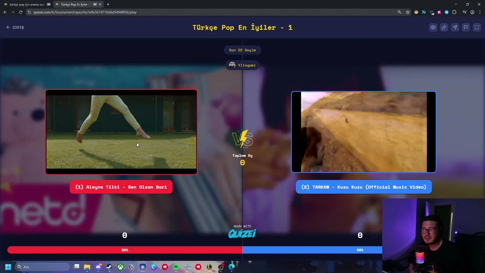Open the Xbox app from the taskbar
This screenshot has height=273, width=485.
coord(120,267)
